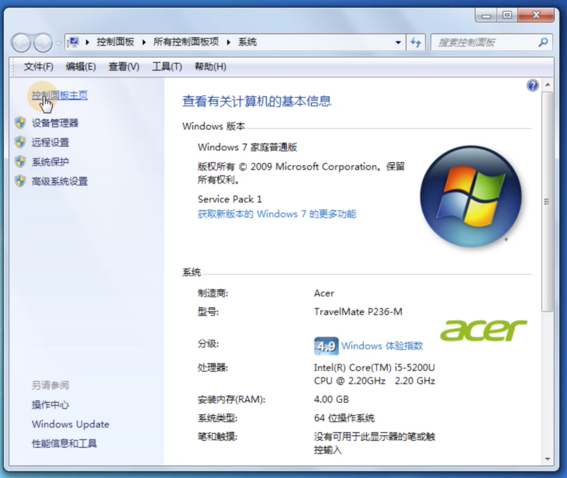
Task: Click the shield icon beside 高级系统设置
Action: coord(20,181)
